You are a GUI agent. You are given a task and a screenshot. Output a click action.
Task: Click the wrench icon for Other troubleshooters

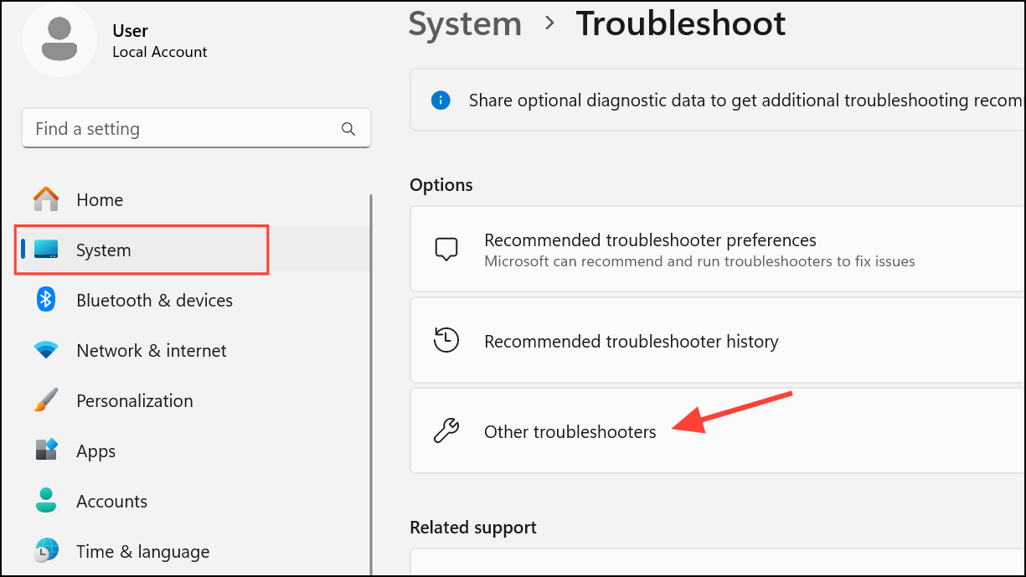(x=446, y=431)
